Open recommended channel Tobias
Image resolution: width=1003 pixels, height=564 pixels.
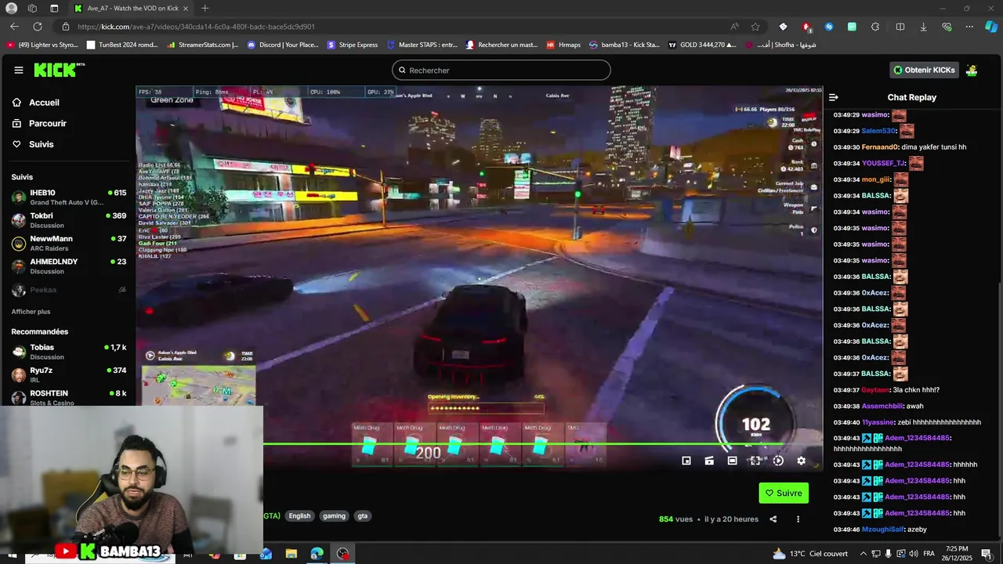68,352
